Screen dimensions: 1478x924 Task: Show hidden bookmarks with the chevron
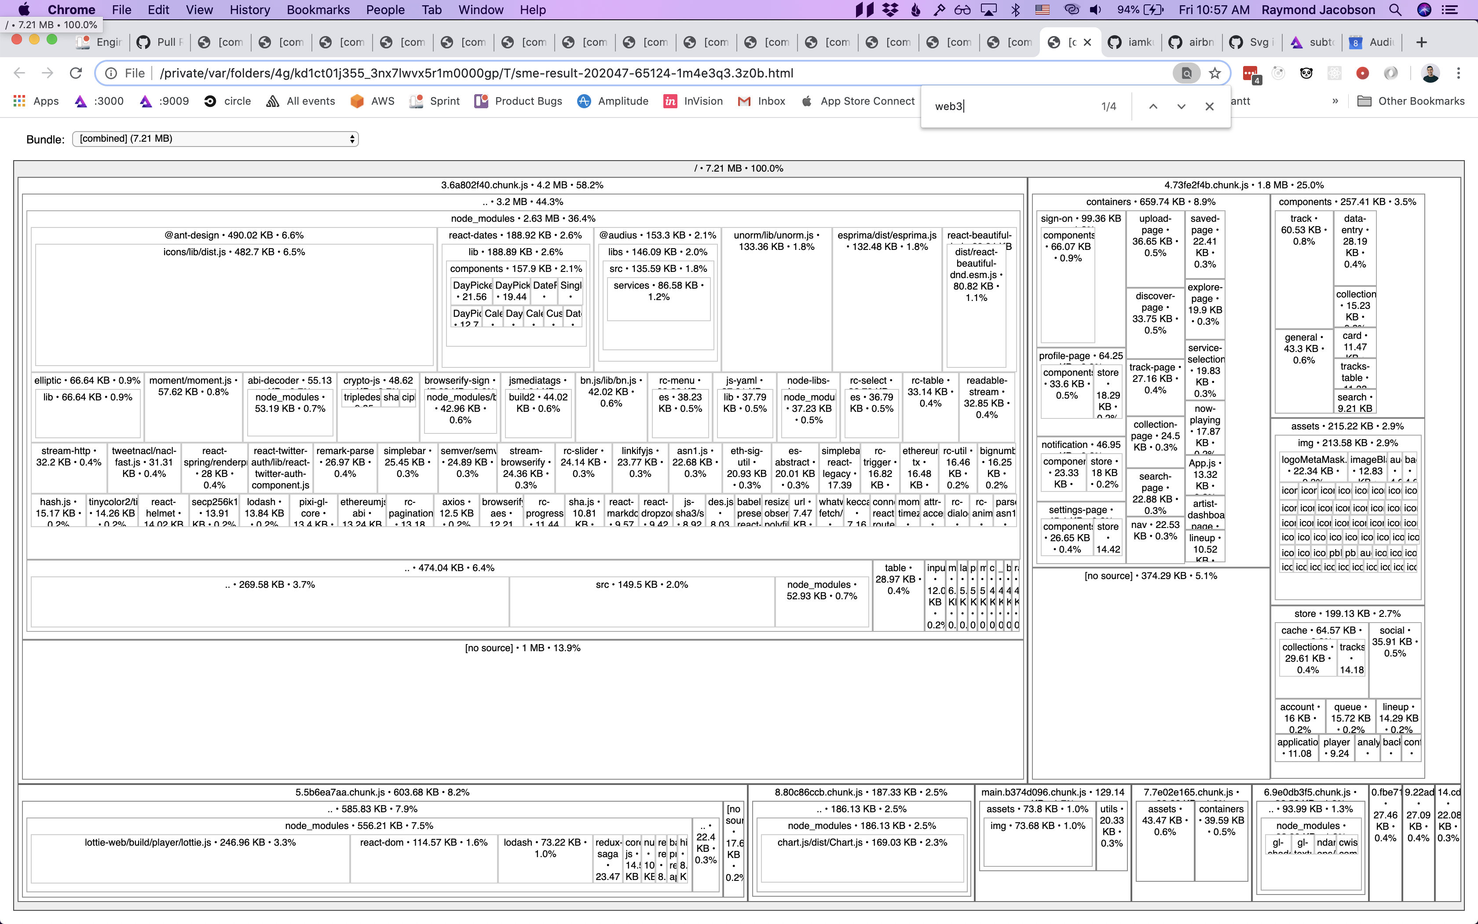(1335, 101)
